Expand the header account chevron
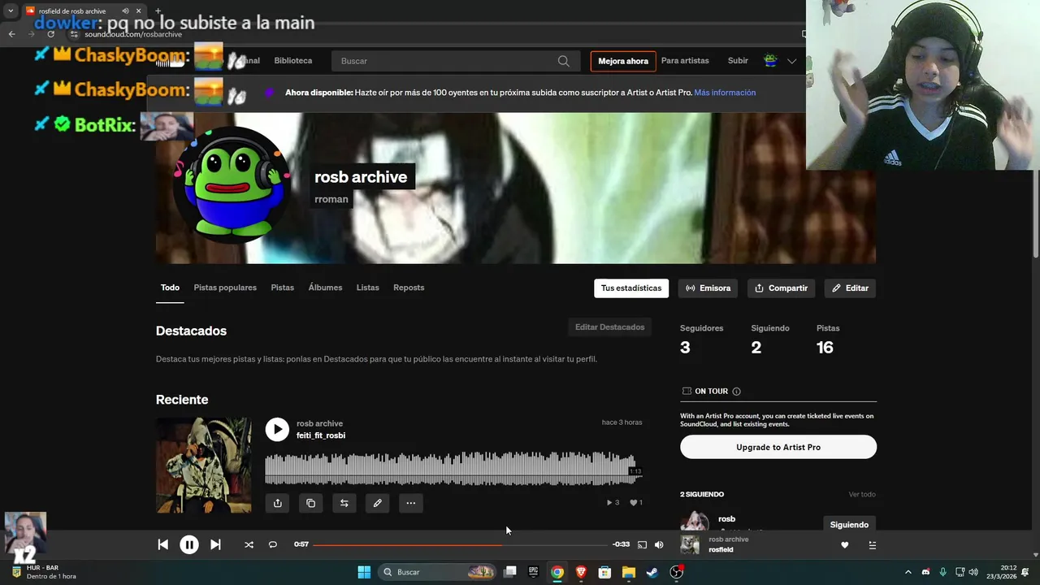Screen dimensions: 1040x585 (x=791, y=61)
